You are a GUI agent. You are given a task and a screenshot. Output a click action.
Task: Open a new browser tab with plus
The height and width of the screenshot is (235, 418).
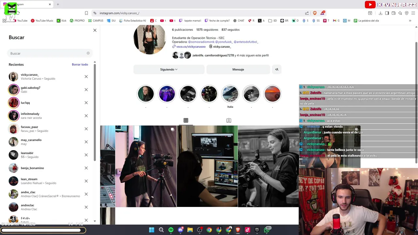pyautogui.click(x=58, y=4)
